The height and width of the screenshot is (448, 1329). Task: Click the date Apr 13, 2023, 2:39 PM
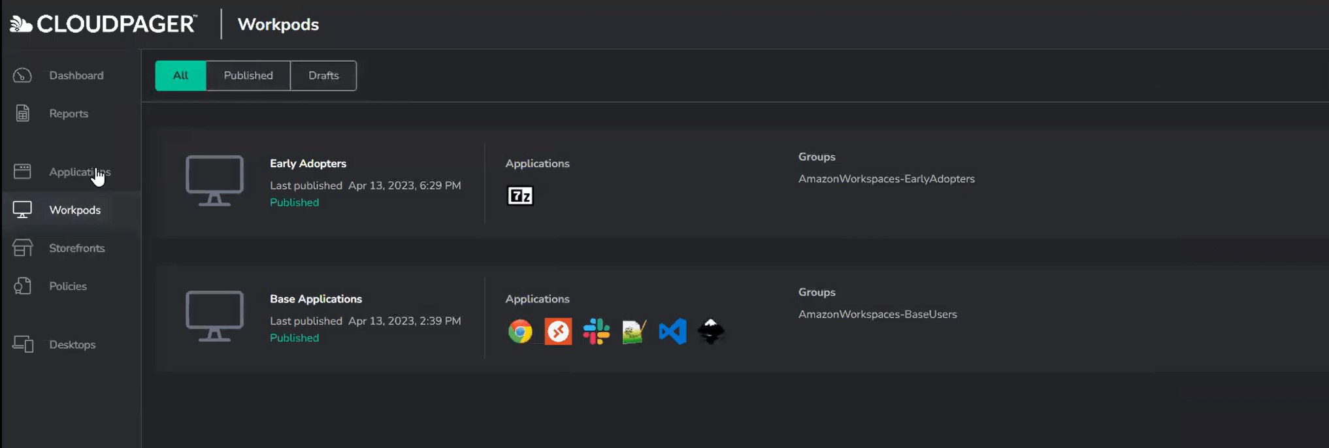click(x=404, y=321)
